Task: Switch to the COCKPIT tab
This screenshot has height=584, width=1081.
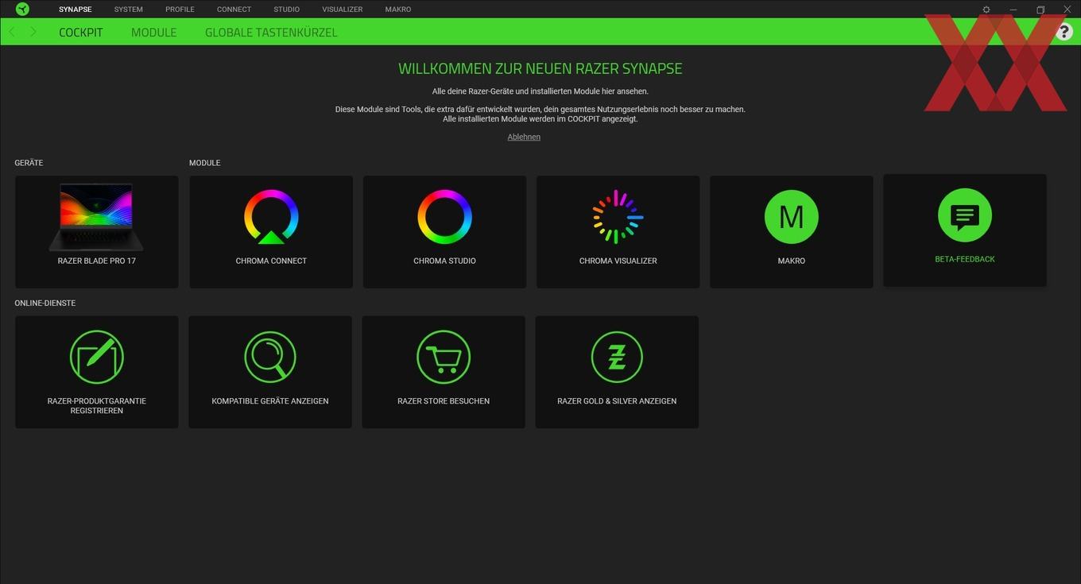Action: coord(81,33)
